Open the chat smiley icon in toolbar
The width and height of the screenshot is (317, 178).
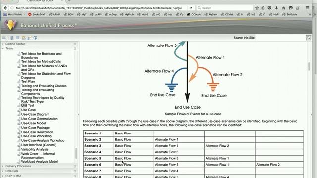tap(291, 8)
